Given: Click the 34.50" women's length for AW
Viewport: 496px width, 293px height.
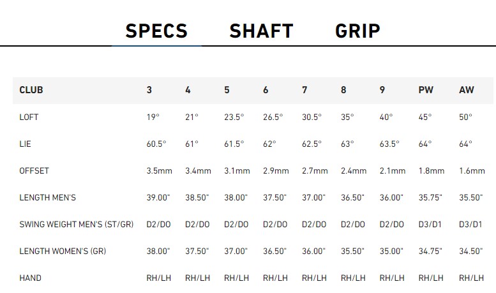Looking at the screenshot, I should click(x=470, y=252).
